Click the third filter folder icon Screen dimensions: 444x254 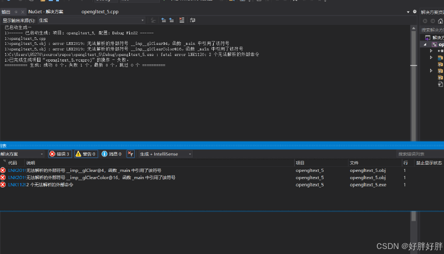point(440,78)
